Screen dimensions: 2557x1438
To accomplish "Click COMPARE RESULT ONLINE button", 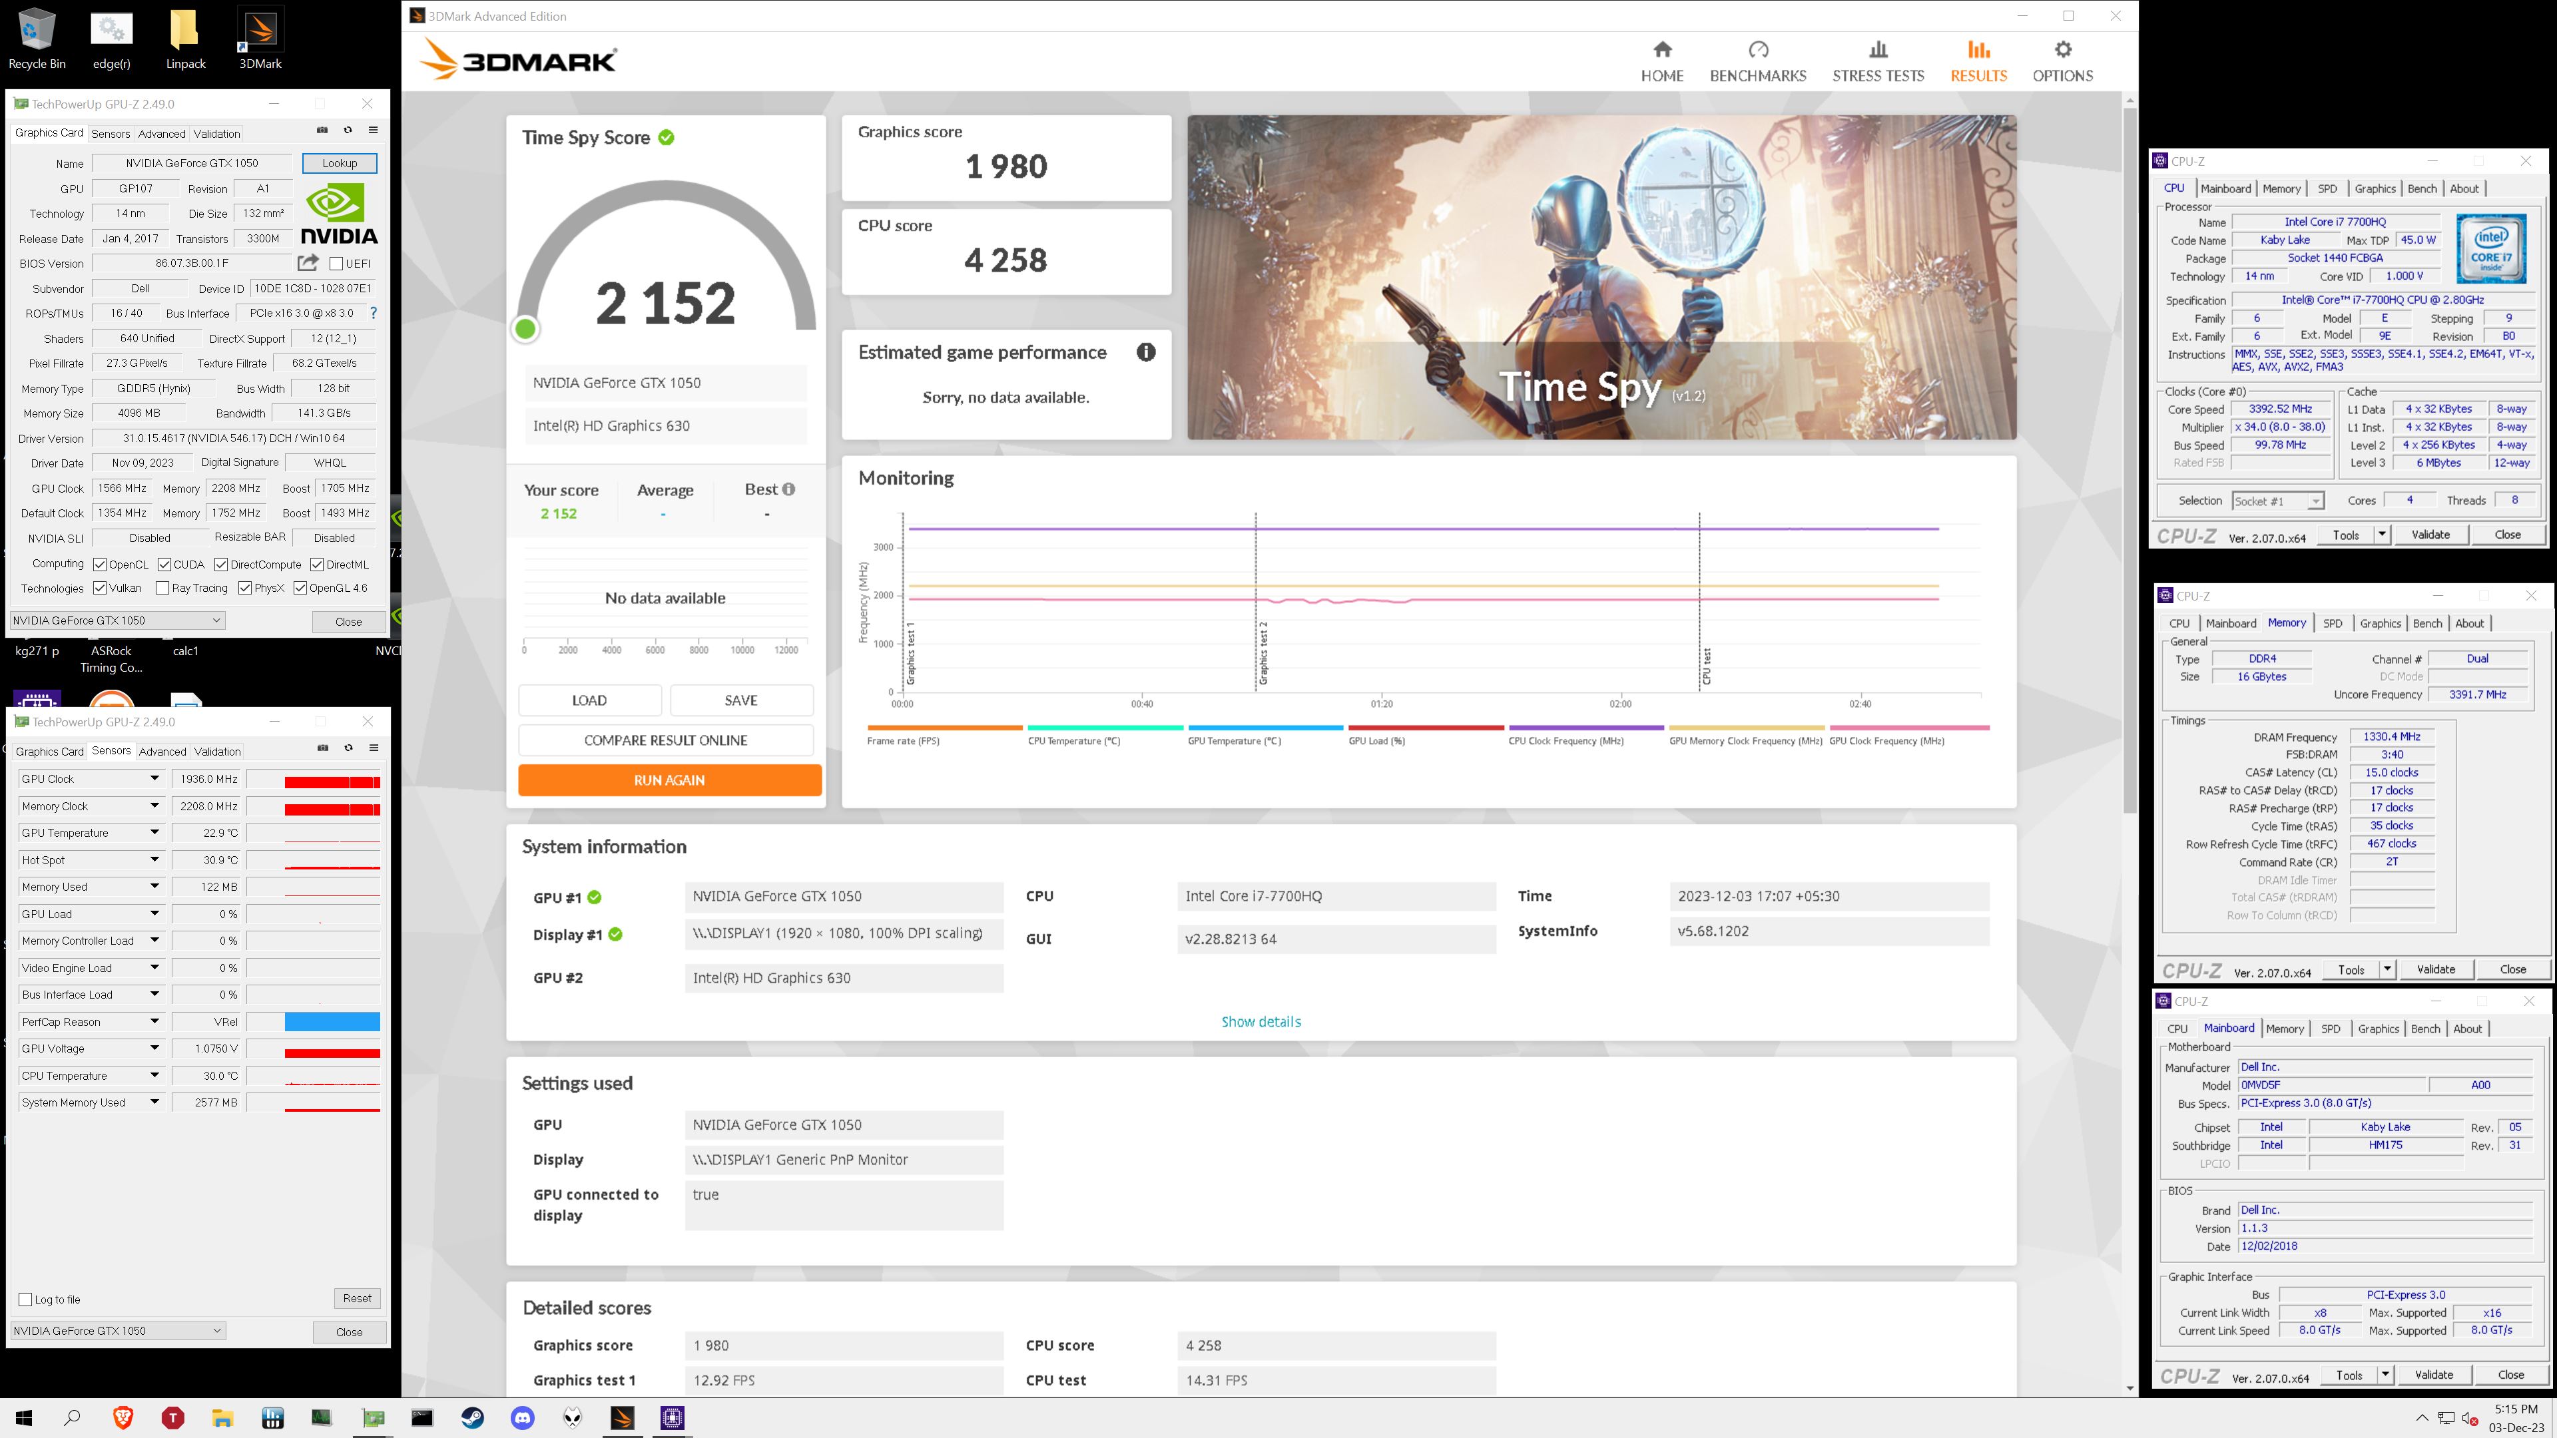I will [x=665, y=740].
